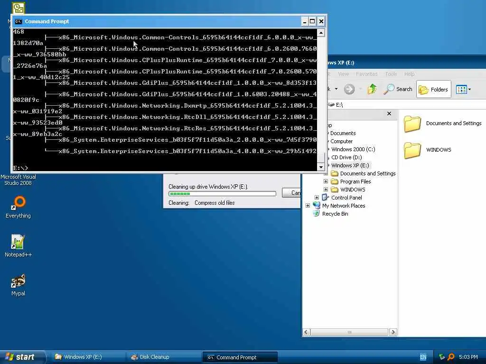The height and width of the screenshot is (364, 486).
Task: Open the WINDOWS folder in file view
Action: click(x=428, y=150)
